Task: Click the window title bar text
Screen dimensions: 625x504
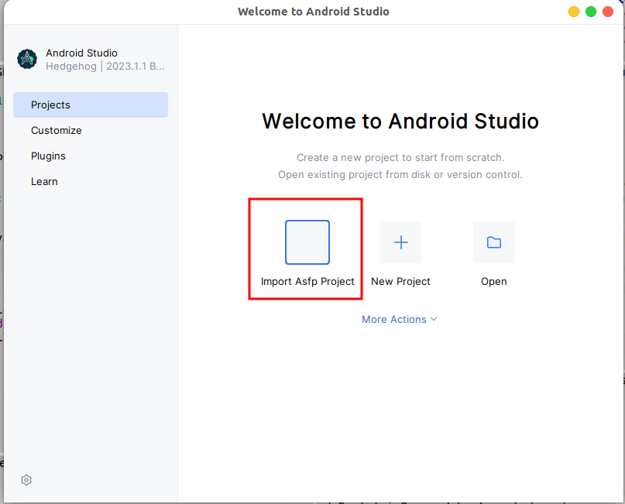Action: 314,12
